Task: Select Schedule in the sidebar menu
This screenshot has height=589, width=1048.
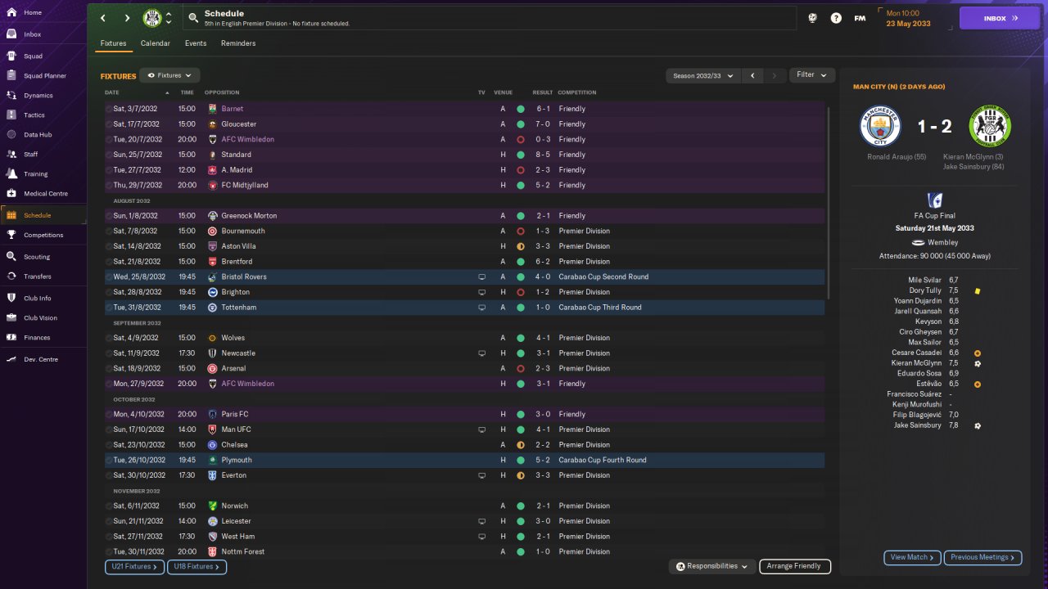Action: [44, 215]
